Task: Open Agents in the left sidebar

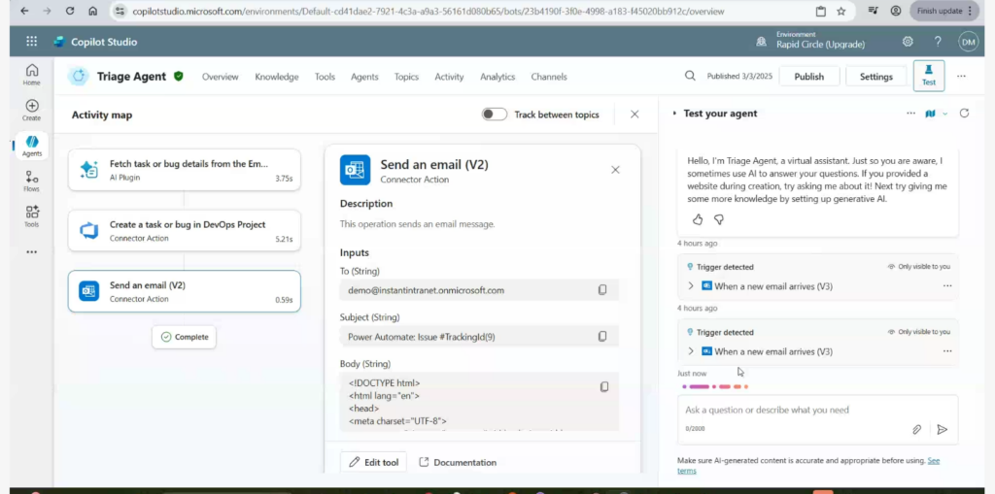Action: point(32,146)
